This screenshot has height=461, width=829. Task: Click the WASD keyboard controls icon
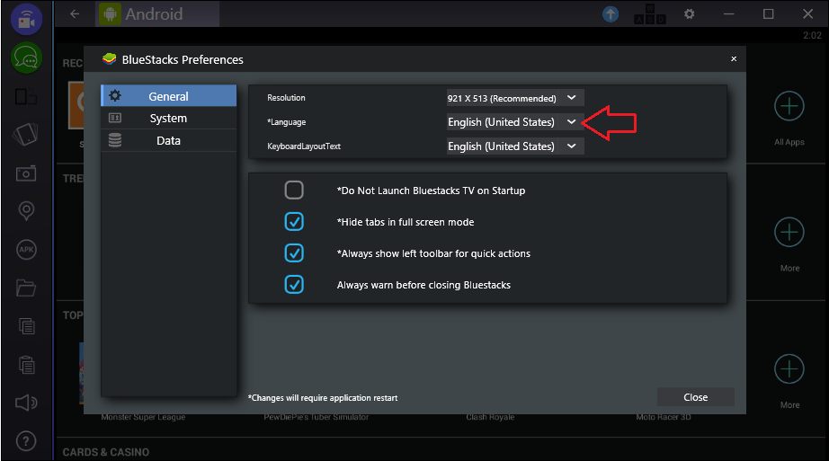pos(650,15)
